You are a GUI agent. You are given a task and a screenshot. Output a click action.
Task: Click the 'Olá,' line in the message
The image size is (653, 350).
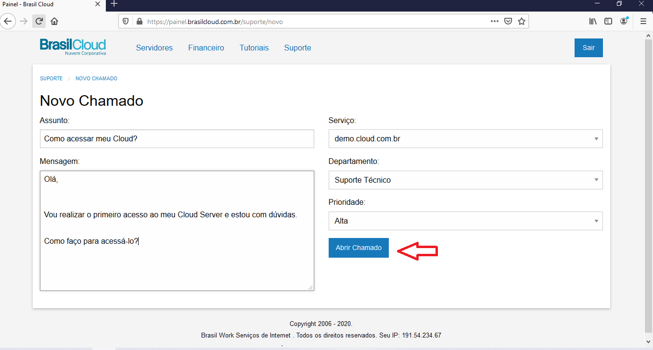(x=51, y=180)
